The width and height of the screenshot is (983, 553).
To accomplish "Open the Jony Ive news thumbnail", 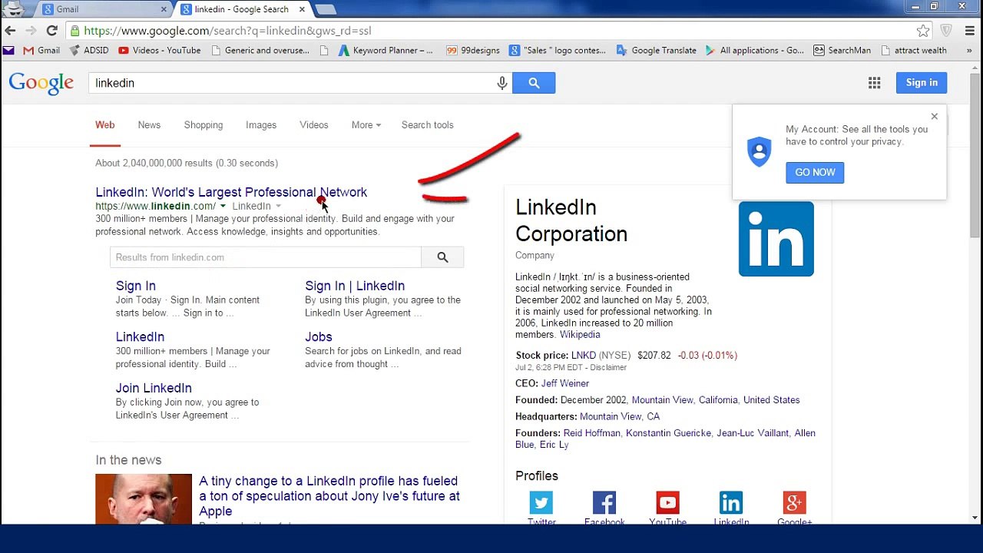I will [144, 499].
